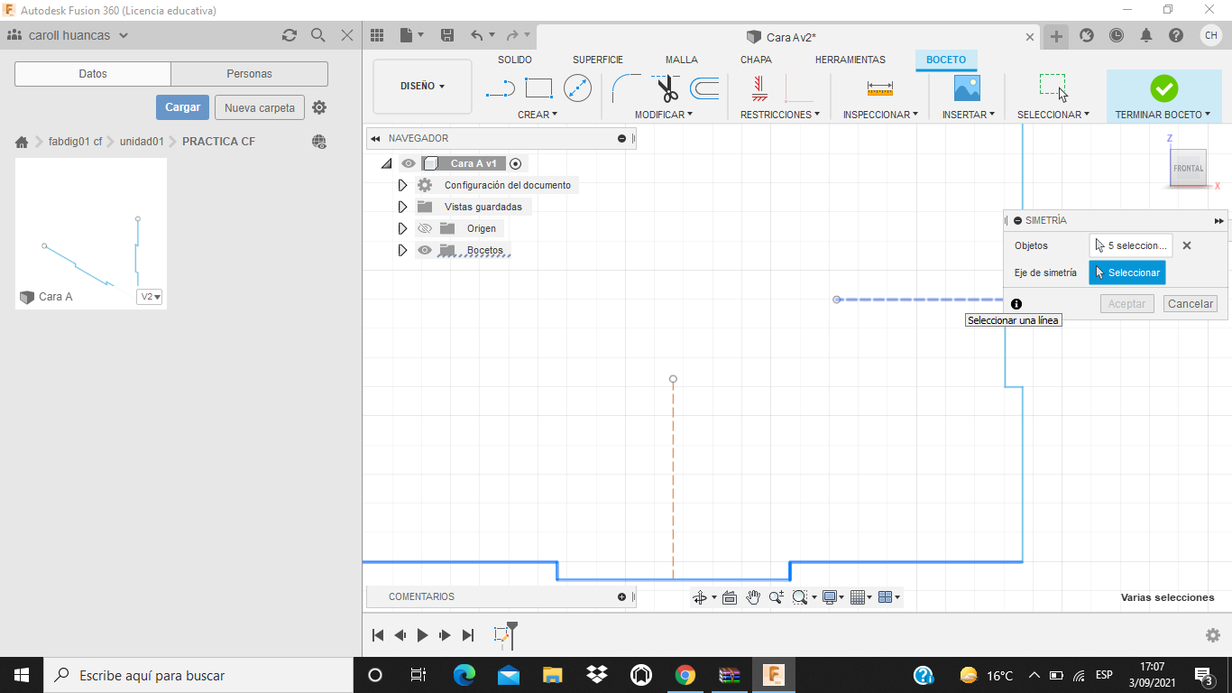Click the Nueva carpeta button

click(x=260, y=107)
